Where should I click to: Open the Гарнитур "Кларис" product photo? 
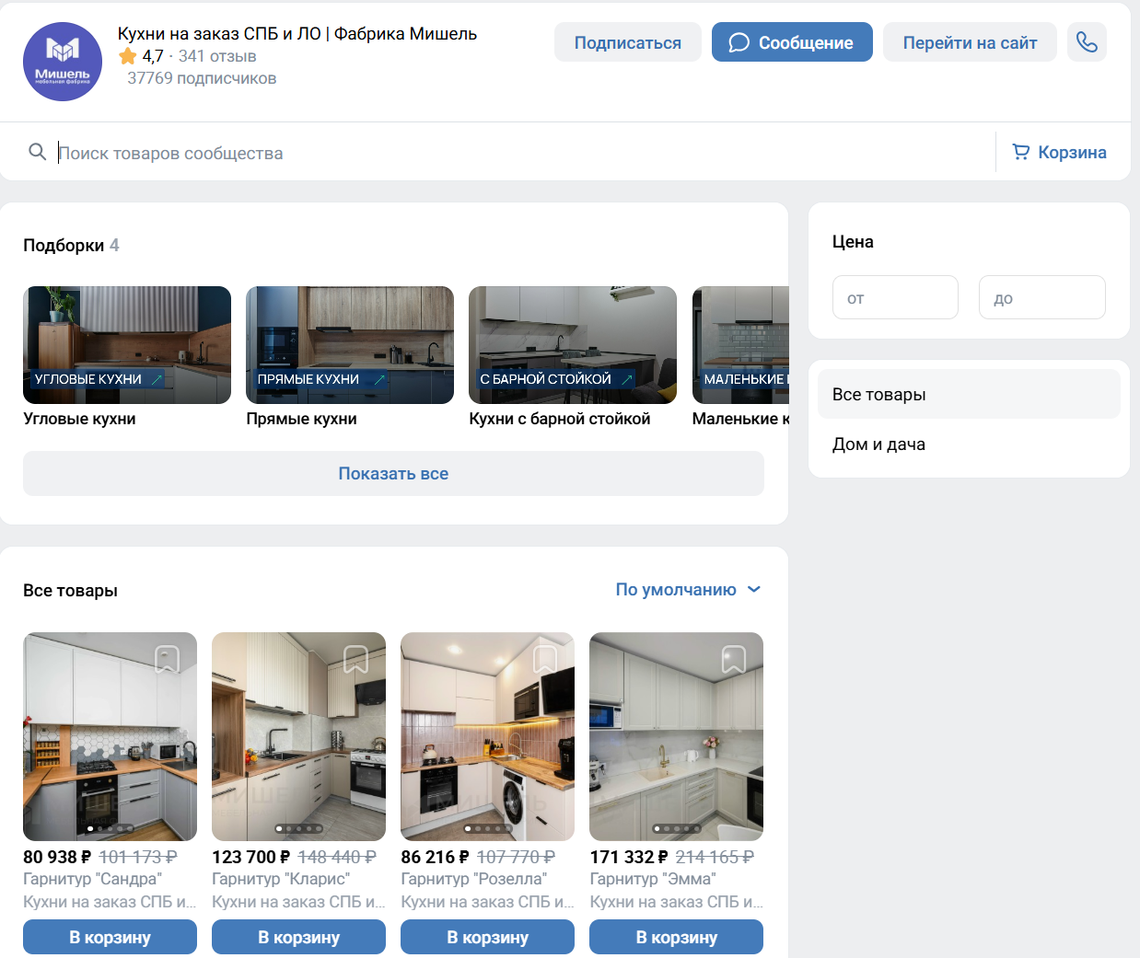pos(298,736)
